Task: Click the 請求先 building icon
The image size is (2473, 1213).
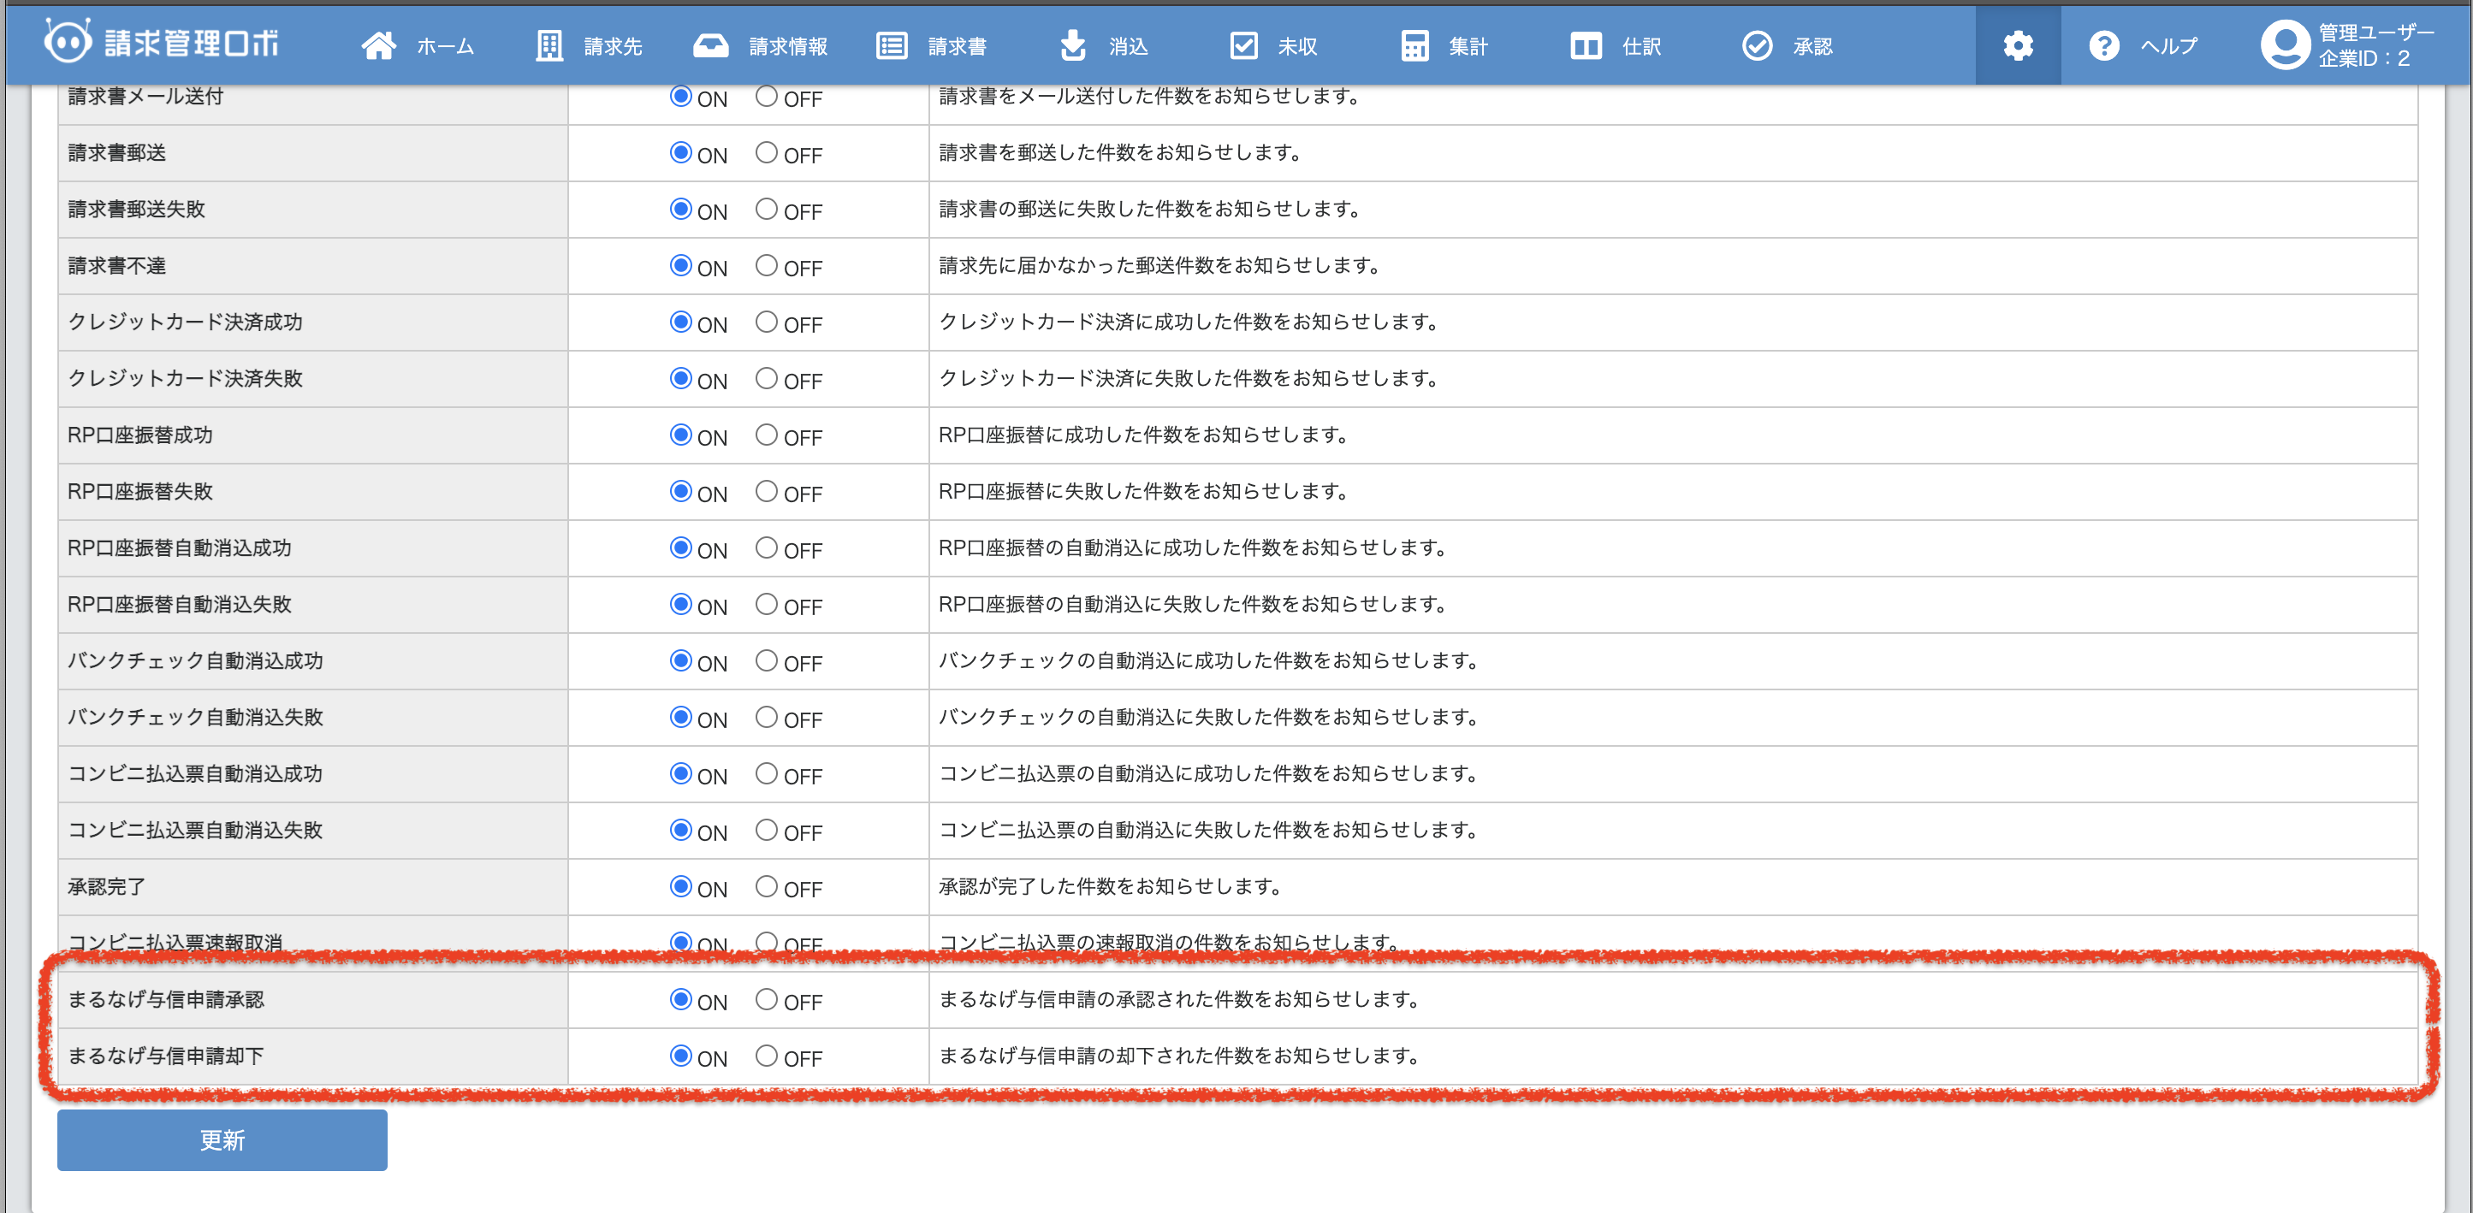Action: (549, 45)
